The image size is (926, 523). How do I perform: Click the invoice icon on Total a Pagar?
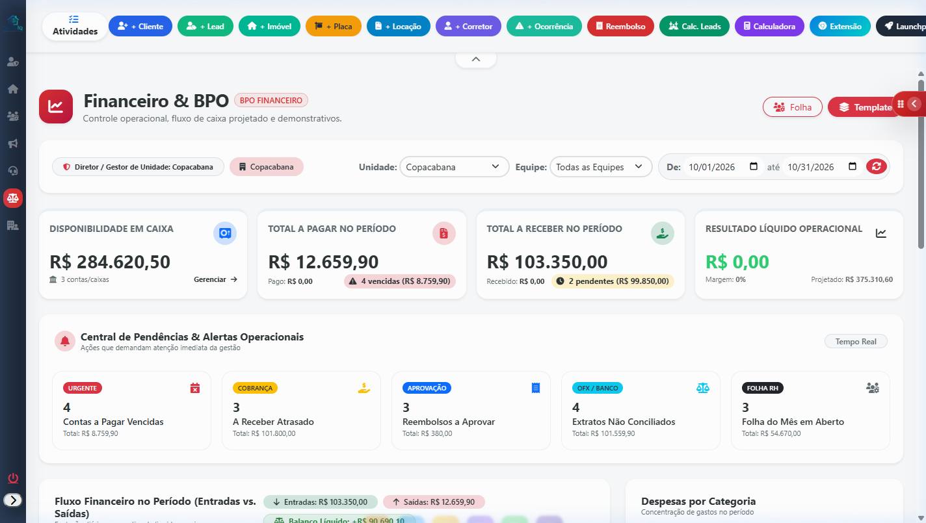(444, 233)
